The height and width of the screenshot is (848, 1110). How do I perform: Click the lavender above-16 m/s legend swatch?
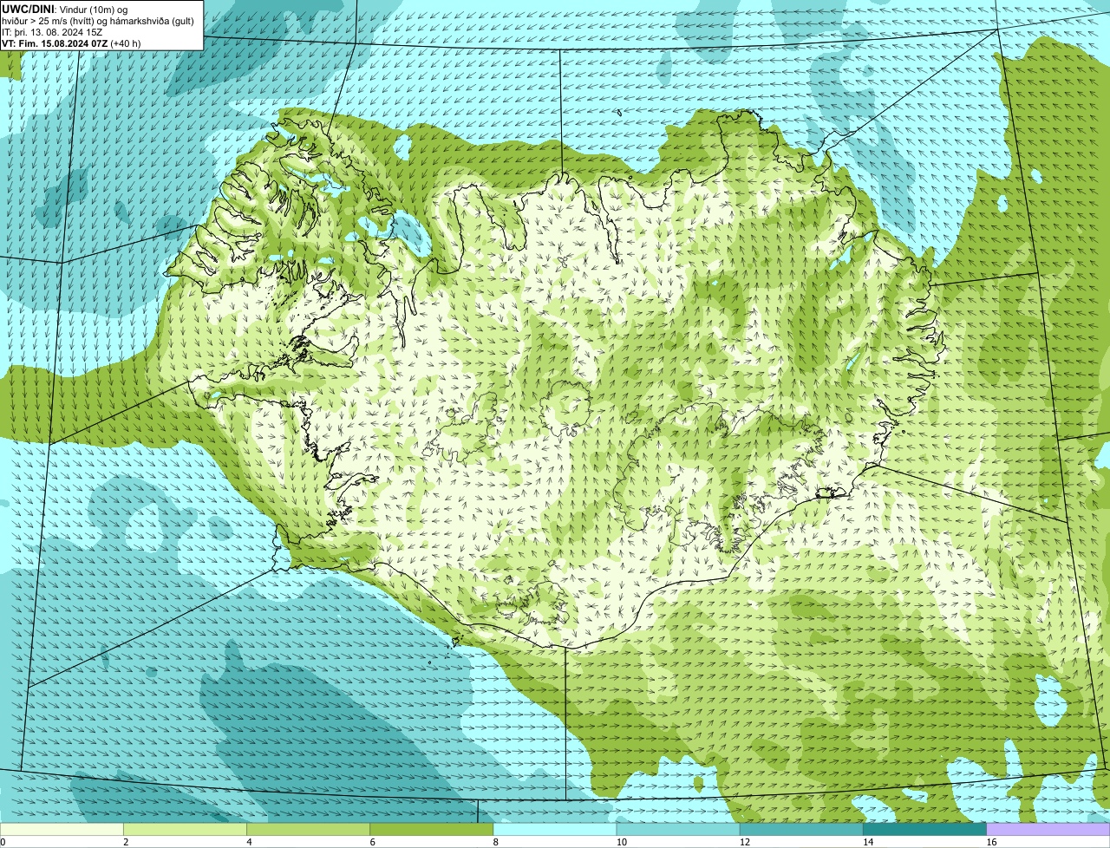[1048, 829]
